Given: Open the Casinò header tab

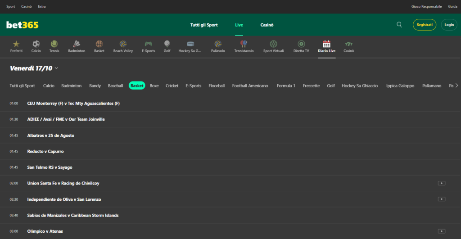Looking at the screenshot, I should [x=267, y=25].
